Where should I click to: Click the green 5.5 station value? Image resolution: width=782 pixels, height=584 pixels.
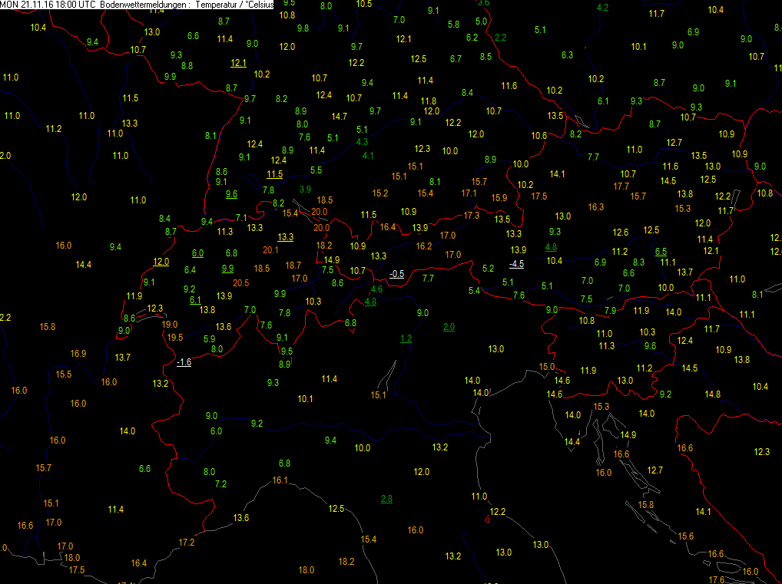[x=316, y=170]
